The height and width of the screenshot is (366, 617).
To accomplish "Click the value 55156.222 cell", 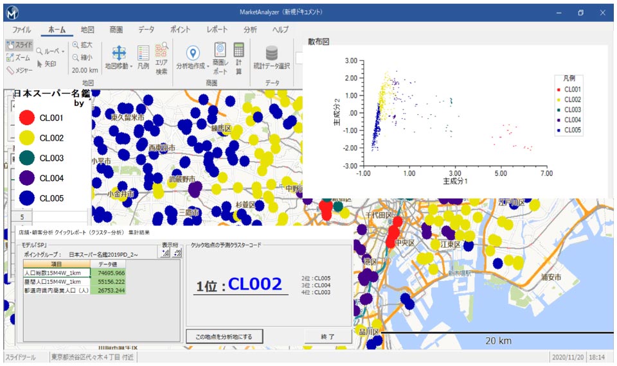I will pyautogui.click(x=108, y=282).
